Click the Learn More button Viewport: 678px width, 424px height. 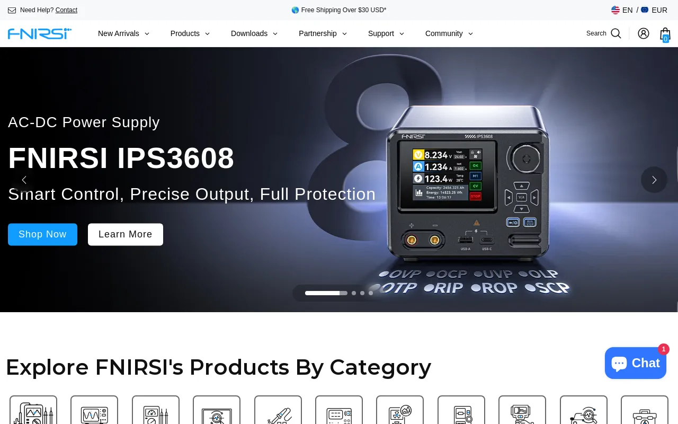click(126, 234)
